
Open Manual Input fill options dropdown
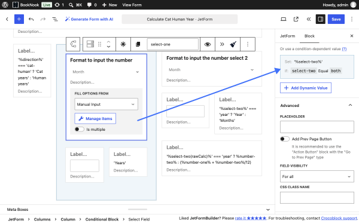(107, 104)
